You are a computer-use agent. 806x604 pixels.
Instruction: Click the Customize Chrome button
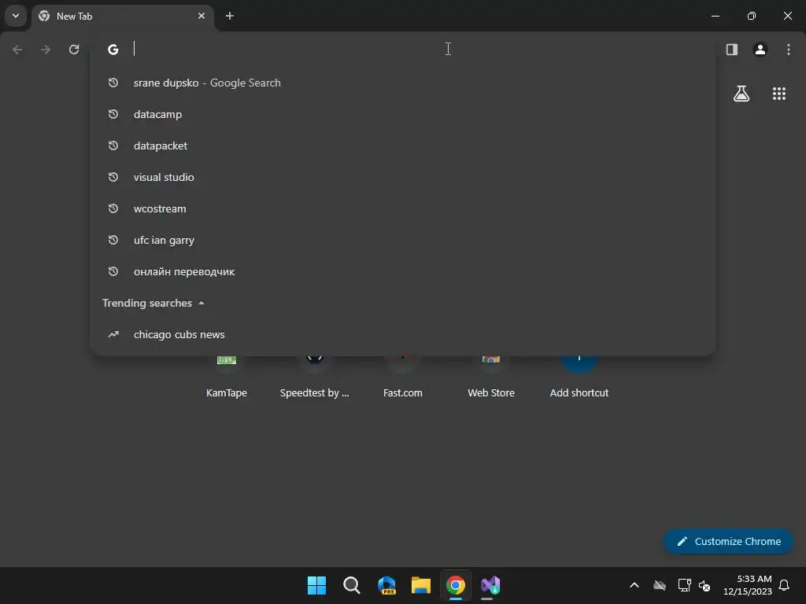point(728,541)
